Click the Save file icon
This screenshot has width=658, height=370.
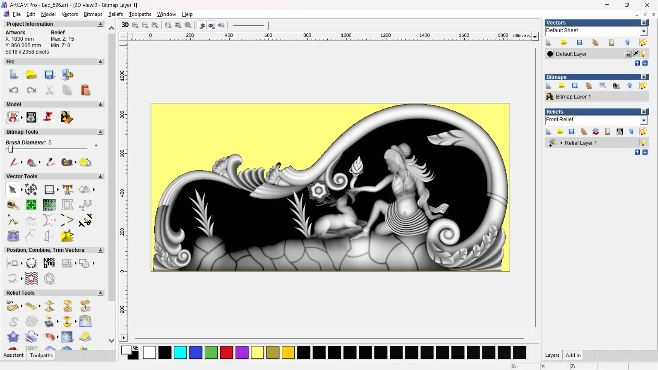point(49,75)
